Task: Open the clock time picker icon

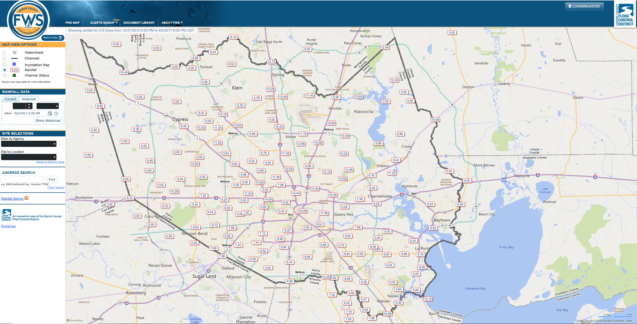Action: (x=56, y=114)
